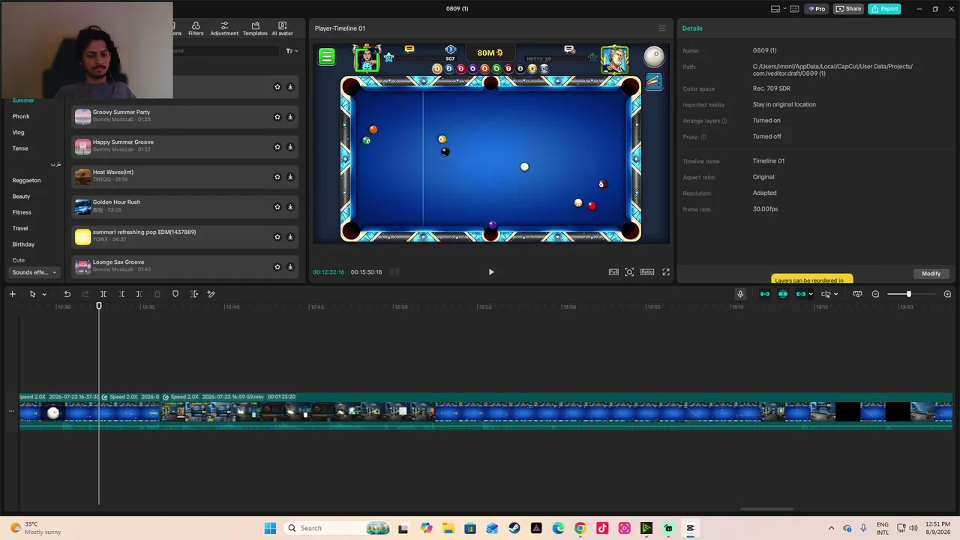
Task: Download the summer refreshing pop EDM track
Action: tap(290, 237)
